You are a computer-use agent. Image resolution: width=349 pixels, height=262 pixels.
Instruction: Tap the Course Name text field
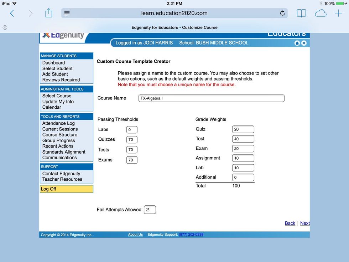point(211,98)
